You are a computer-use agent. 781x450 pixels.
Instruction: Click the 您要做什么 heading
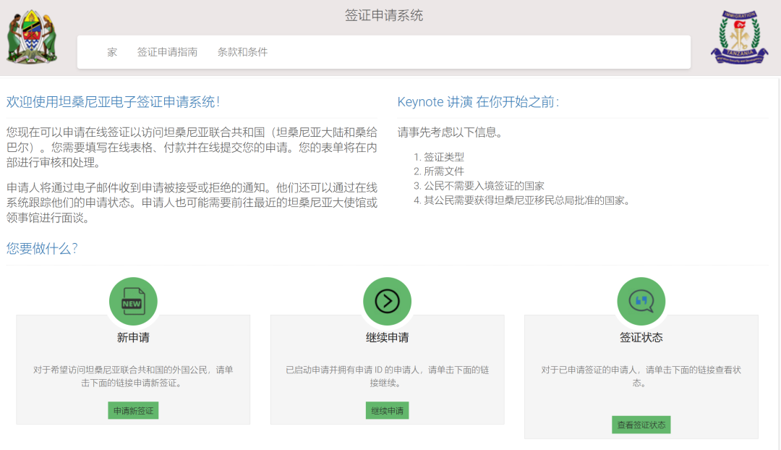click(42, 248)
